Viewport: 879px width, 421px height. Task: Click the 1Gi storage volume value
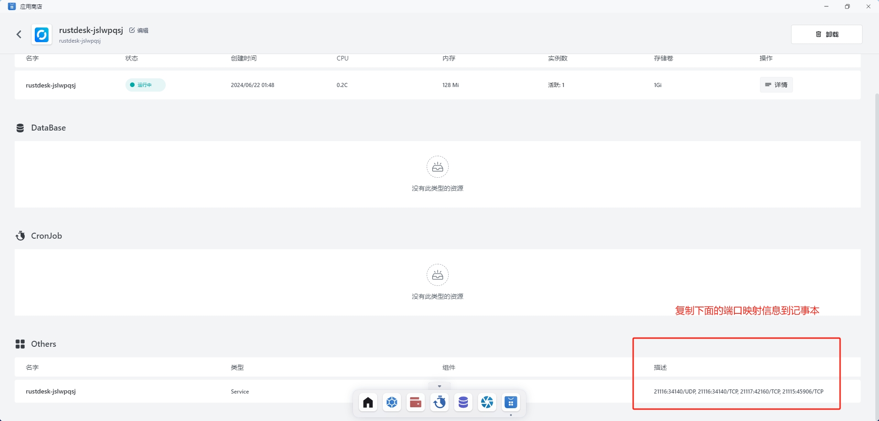(657, 85)
